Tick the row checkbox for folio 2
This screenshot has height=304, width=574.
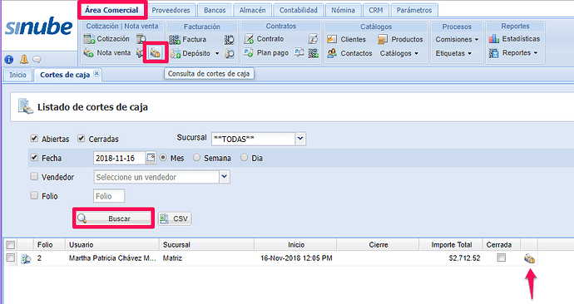[11, 257]
